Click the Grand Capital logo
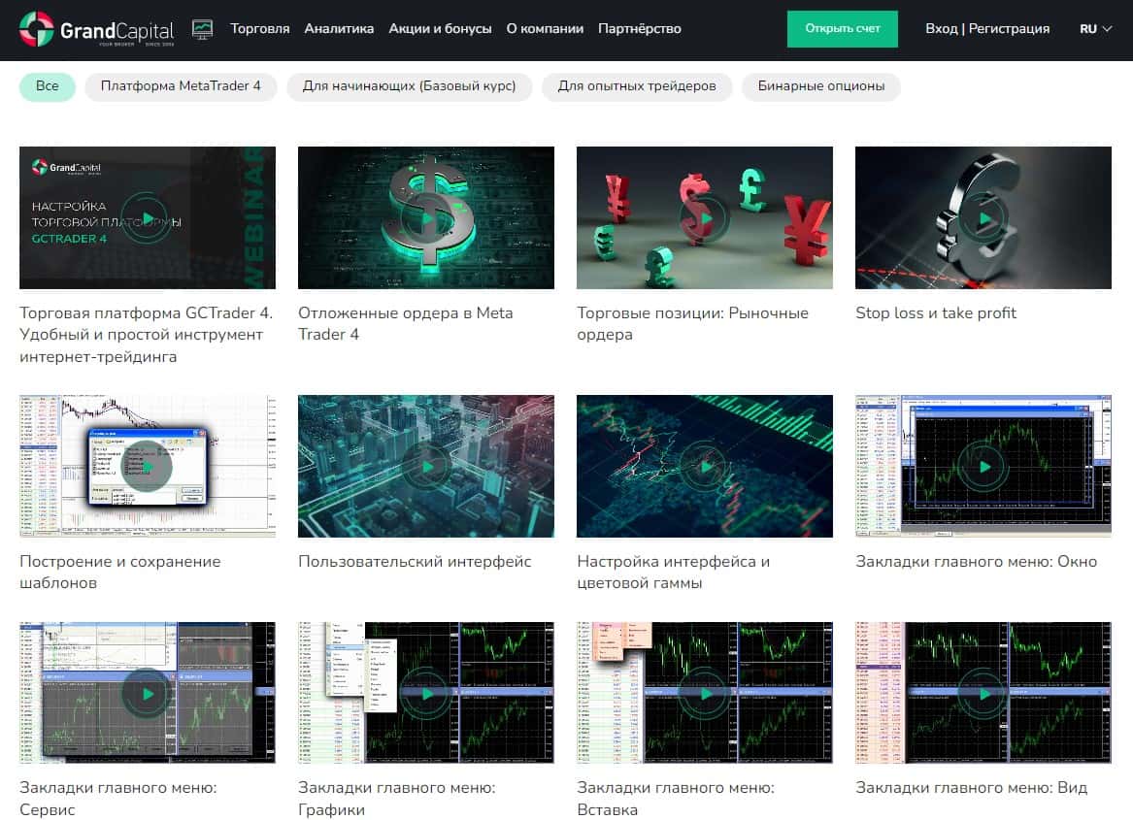This screenshot has width=1133, height=820. click(96, 29)
